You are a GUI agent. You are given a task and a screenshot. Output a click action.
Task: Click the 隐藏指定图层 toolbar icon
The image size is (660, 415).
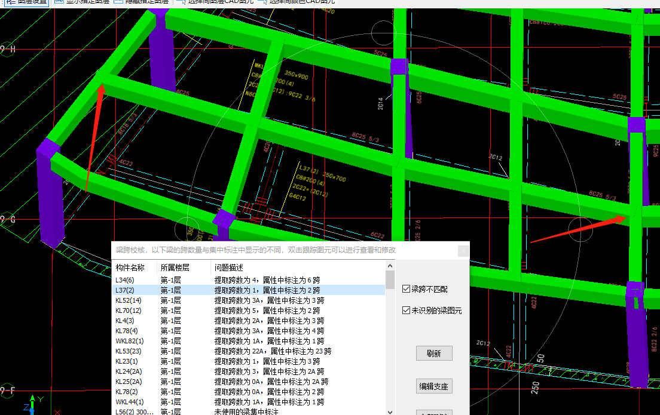click(118, 2)
